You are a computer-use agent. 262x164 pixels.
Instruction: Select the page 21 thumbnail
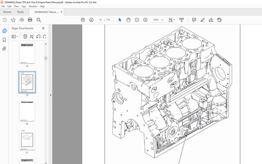coord(27,140)
